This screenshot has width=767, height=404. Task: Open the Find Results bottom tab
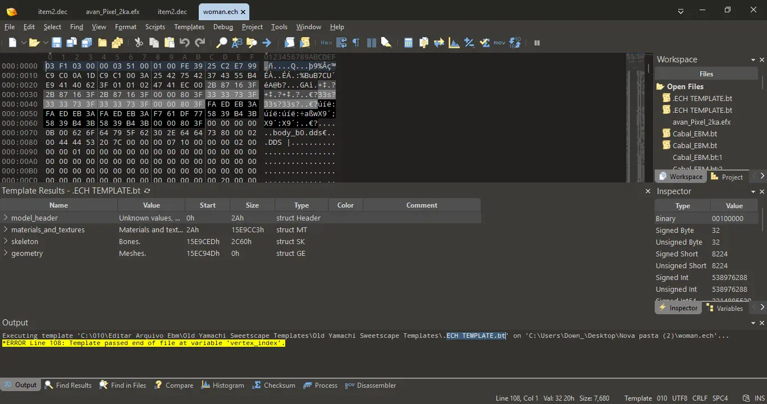click(x=68, y=385)
